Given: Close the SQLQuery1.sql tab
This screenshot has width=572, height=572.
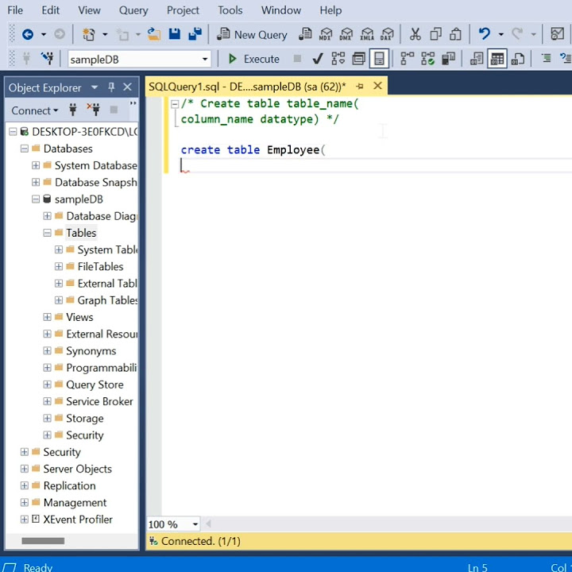Looking at the screenshot, I should pos(377,86).
